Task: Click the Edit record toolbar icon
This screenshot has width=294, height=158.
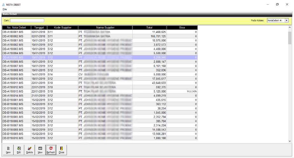Action: click(19, 150)
